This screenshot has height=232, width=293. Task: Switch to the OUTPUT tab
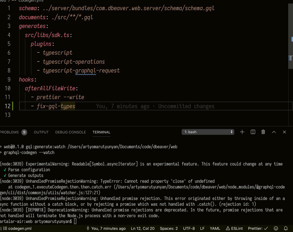tap(41, 132)
